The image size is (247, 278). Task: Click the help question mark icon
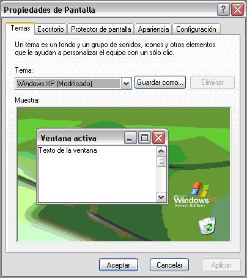pyautogui.click(x=223, y=10)
